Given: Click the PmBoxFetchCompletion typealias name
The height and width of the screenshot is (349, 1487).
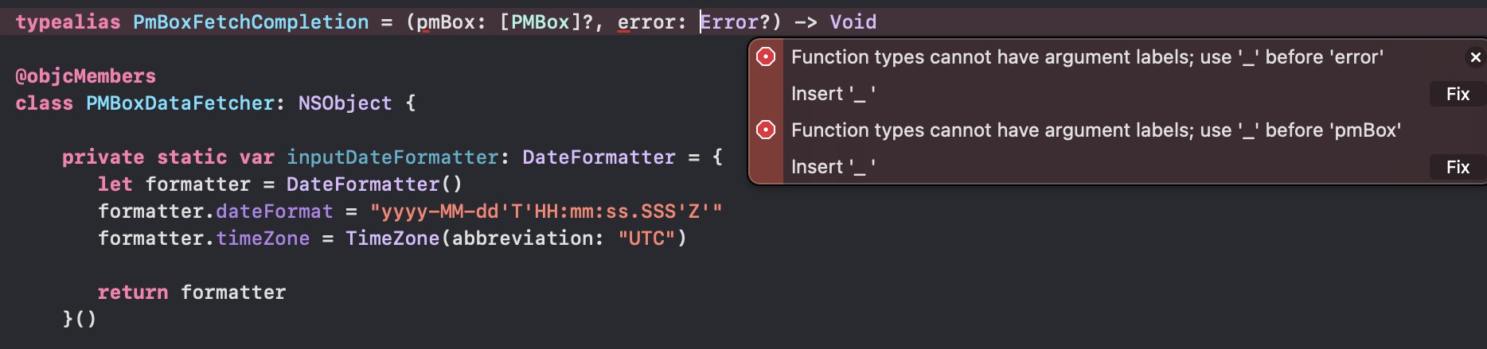Looking at the screenshot, I should (251, 22).
